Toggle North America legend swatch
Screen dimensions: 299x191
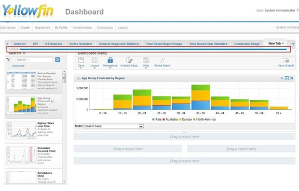point(194,120)
